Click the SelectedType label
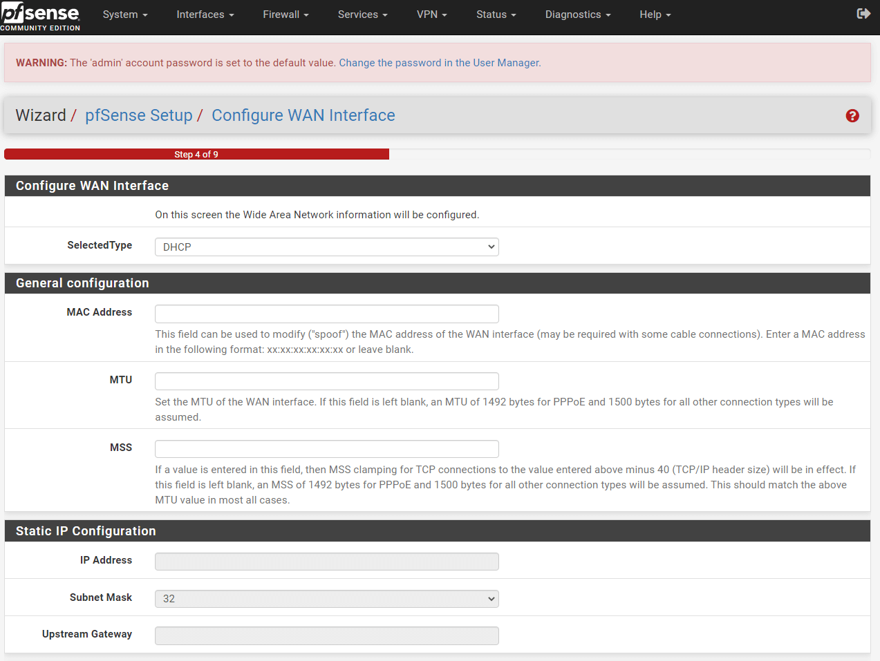880x661 pixels. [100, 245]
